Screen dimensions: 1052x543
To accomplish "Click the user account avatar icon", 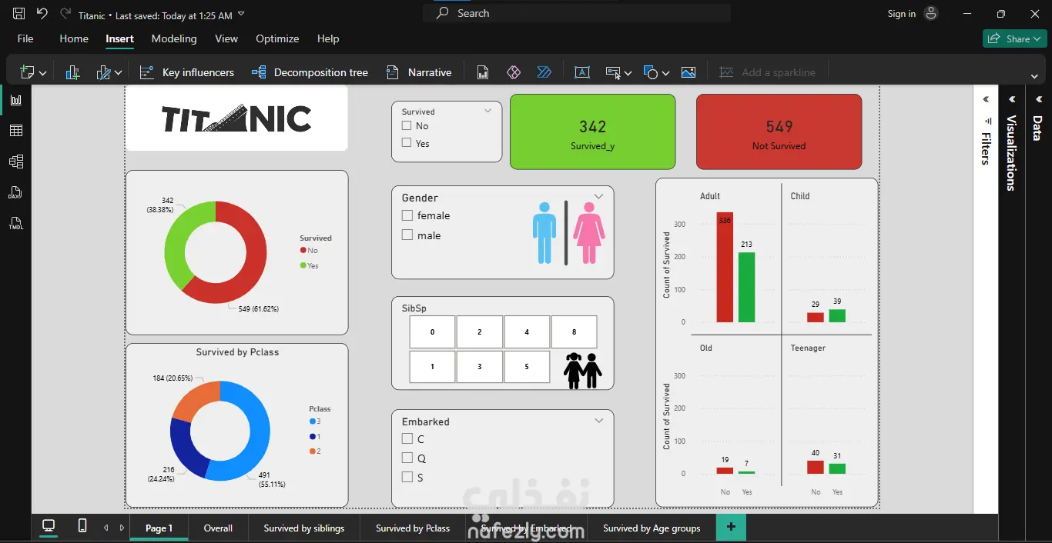I will click(931, 13).
